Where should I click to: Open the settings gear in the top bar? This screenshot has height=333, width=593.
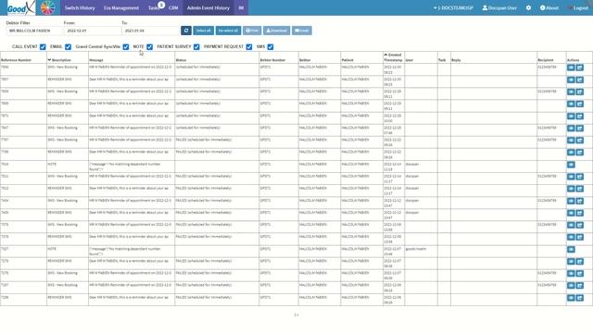528,8
